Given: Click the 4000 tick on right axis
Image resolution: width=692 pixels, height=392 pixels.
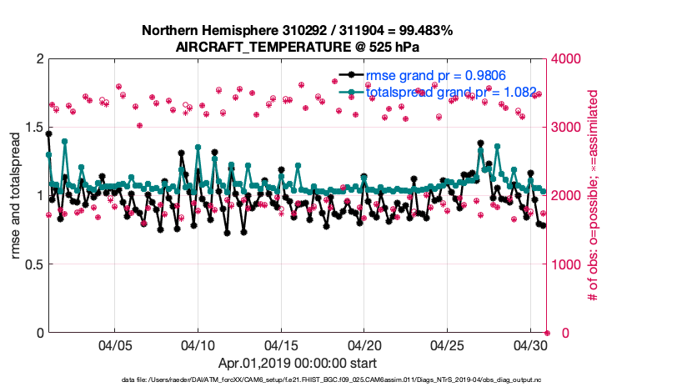Looking at the screenshot, I should 568,59.
